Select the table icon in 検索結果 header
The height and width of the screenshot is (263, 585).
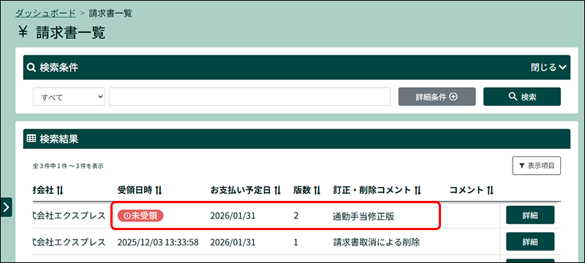tap(31, 139)
